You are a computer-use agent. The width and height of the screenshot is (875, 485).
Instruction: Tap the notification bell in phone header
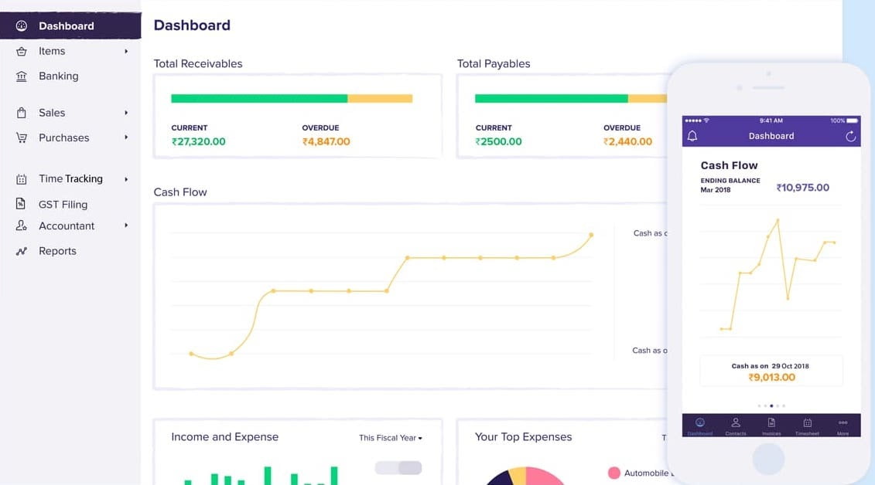(x=692, y=136)
